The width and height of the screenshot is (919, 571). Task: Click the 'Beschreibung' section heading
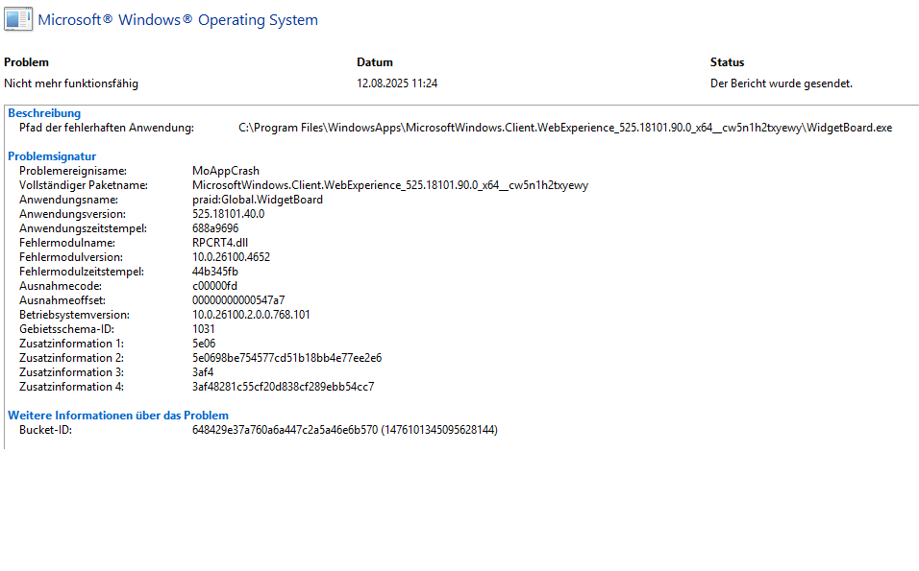pos(44,113)
